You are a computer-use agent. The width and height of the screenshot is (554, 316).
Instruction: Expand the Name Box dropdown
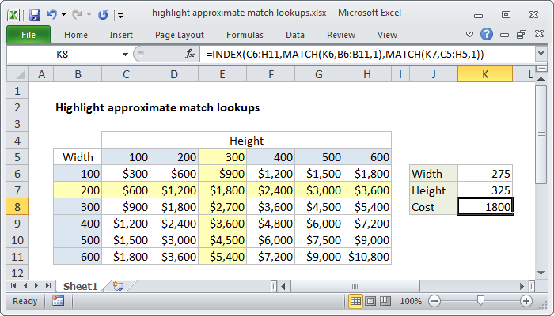point(125,55)
